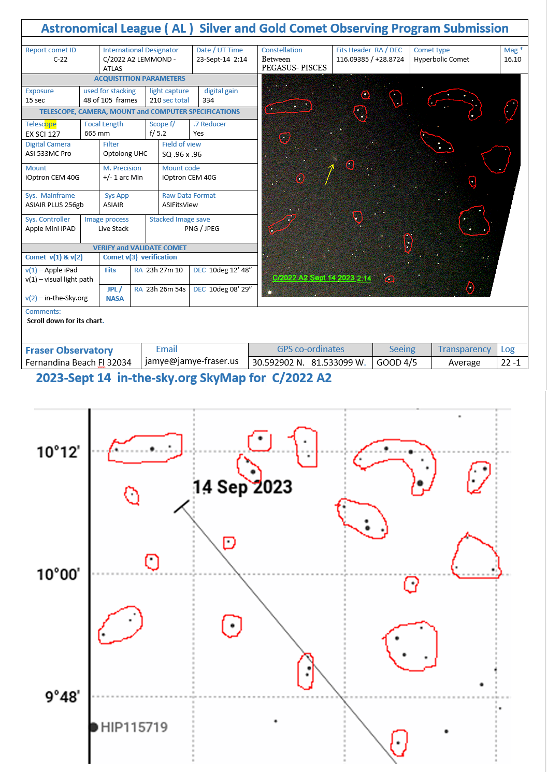Click the in-the-sky.org SkyMap heading
The height and width of the screenshot is (772, 547).
tap(183, 378)
